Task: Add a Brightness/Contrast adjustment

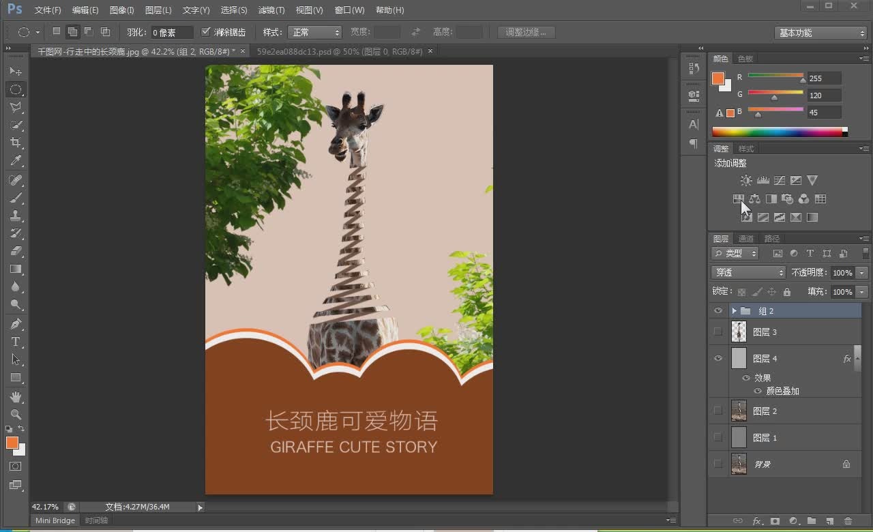Action: 746,181
